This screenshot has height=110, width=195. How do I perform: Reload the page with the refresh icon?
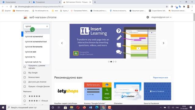(11, 7)
